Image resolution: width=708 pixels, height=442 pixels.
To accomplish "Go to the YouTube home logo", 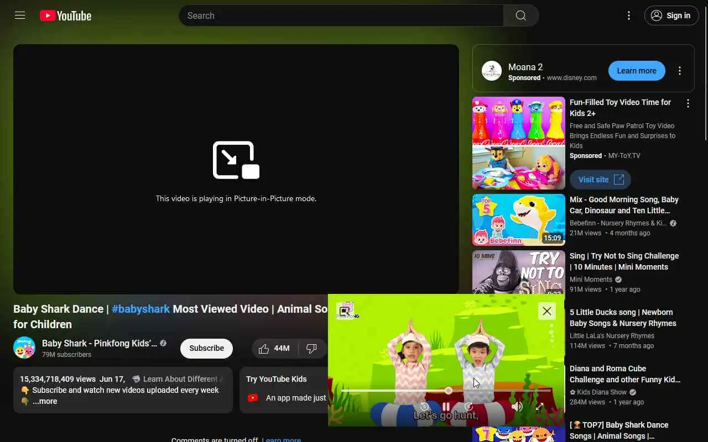I will (x=66, y=16).
